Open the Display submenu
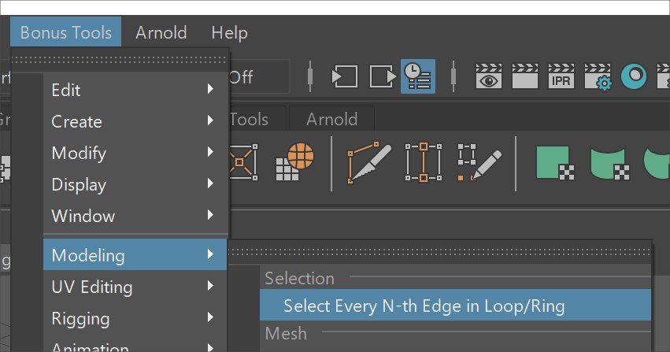 coord(135,184)
